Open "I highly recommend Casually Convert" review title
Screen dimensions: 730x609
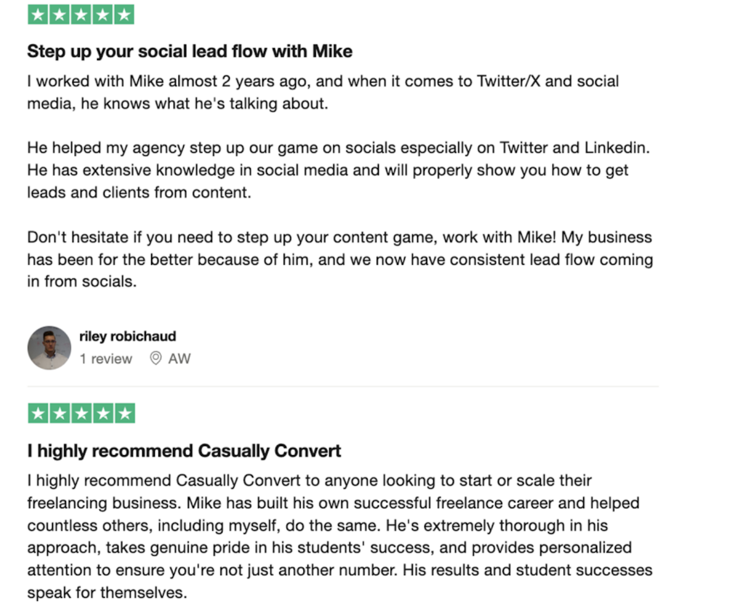[x=184, y=451]
